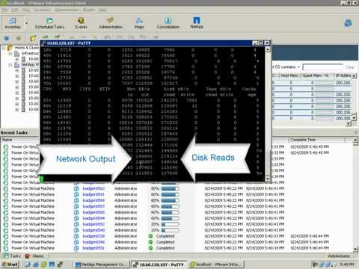
Task: Click the blue back navigation arrow
Action: click(x=6, y=38)
